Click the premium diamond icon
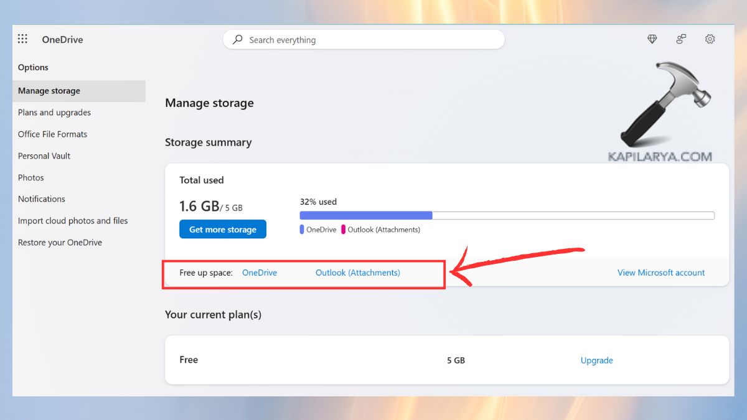The image size is (747, 420). [x=652, y=39]
